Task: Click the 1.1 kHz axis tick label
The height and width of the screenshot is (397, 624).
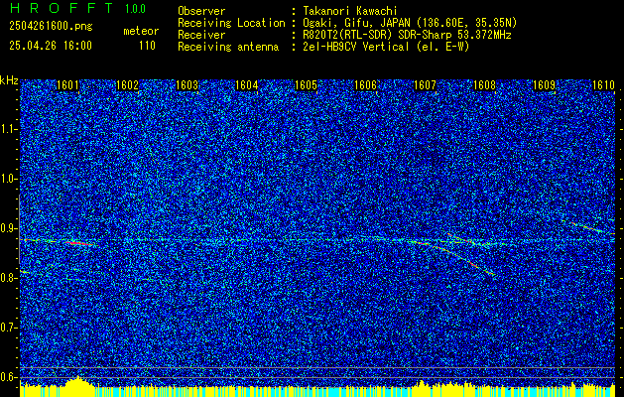Action: (x=8, y=129)
